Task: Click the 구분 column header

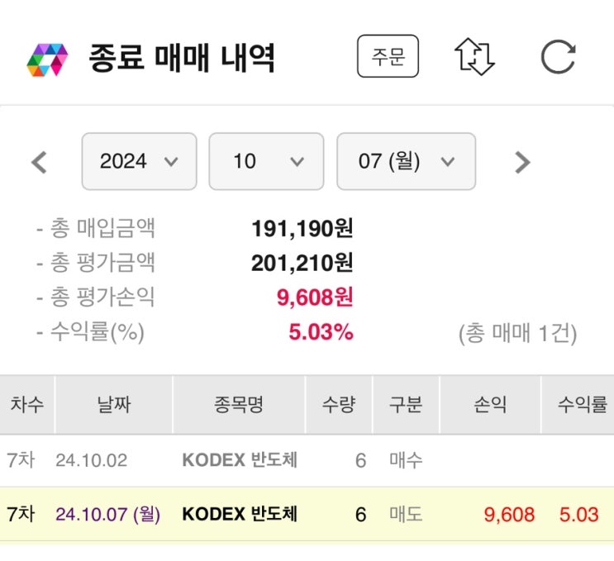Action: (406, 405)
